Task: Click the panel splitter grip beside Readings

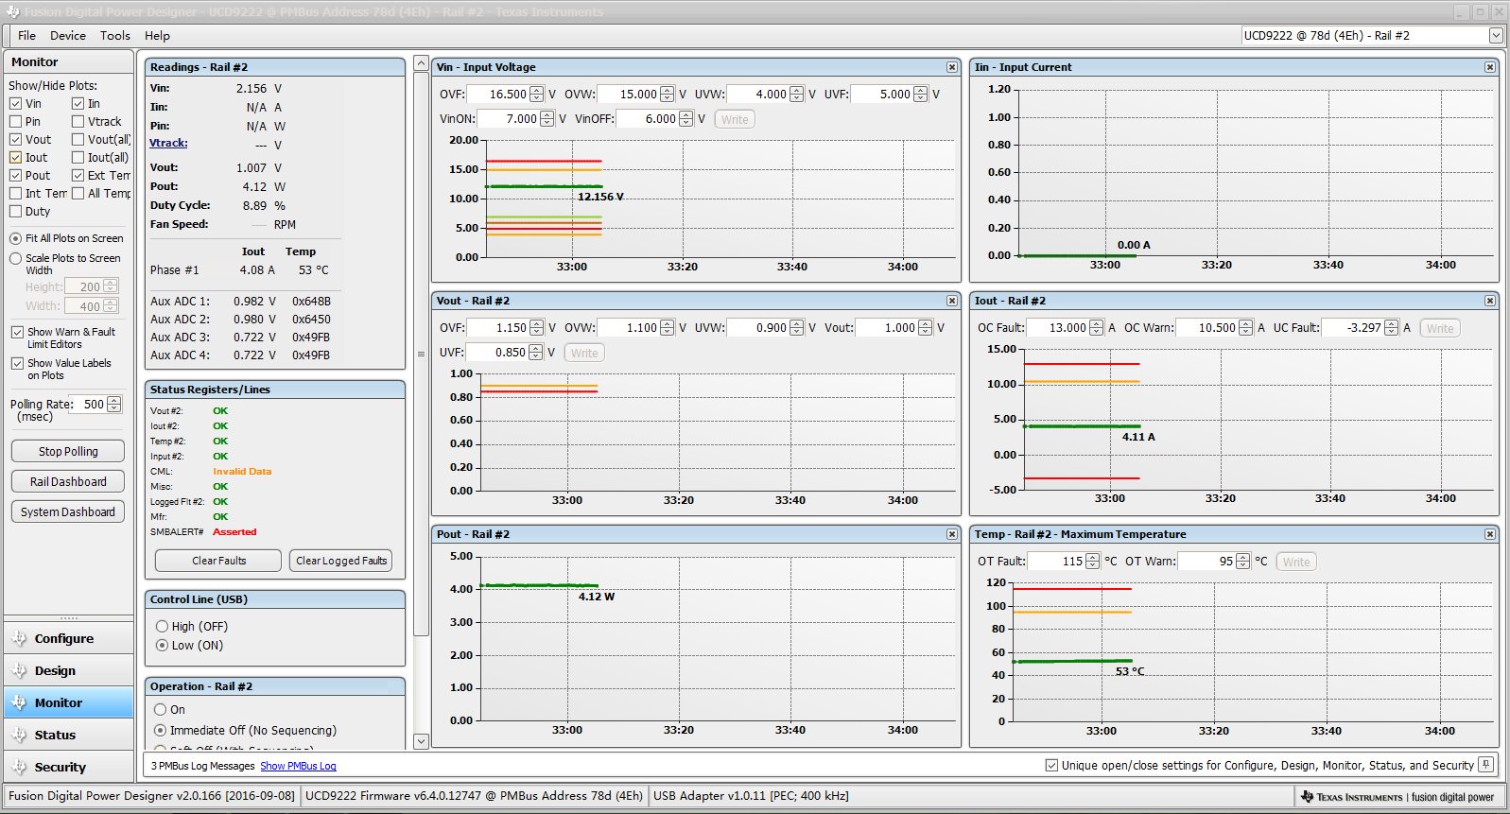Action: tap(421, 355)
